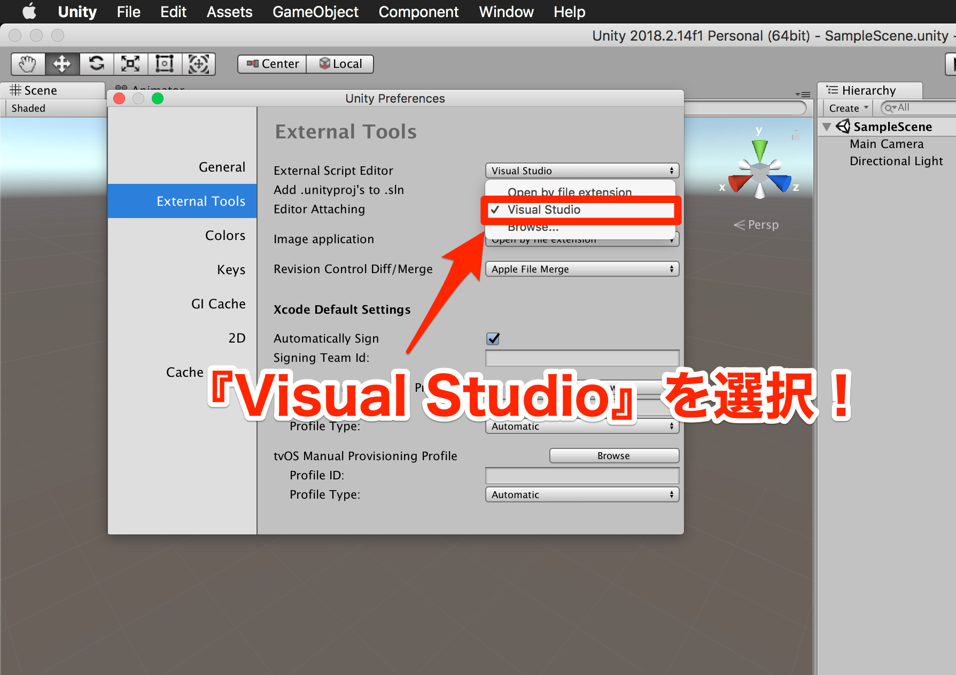Open the Component menu
The image size is (956, 675).
click(x=418, y=12)
